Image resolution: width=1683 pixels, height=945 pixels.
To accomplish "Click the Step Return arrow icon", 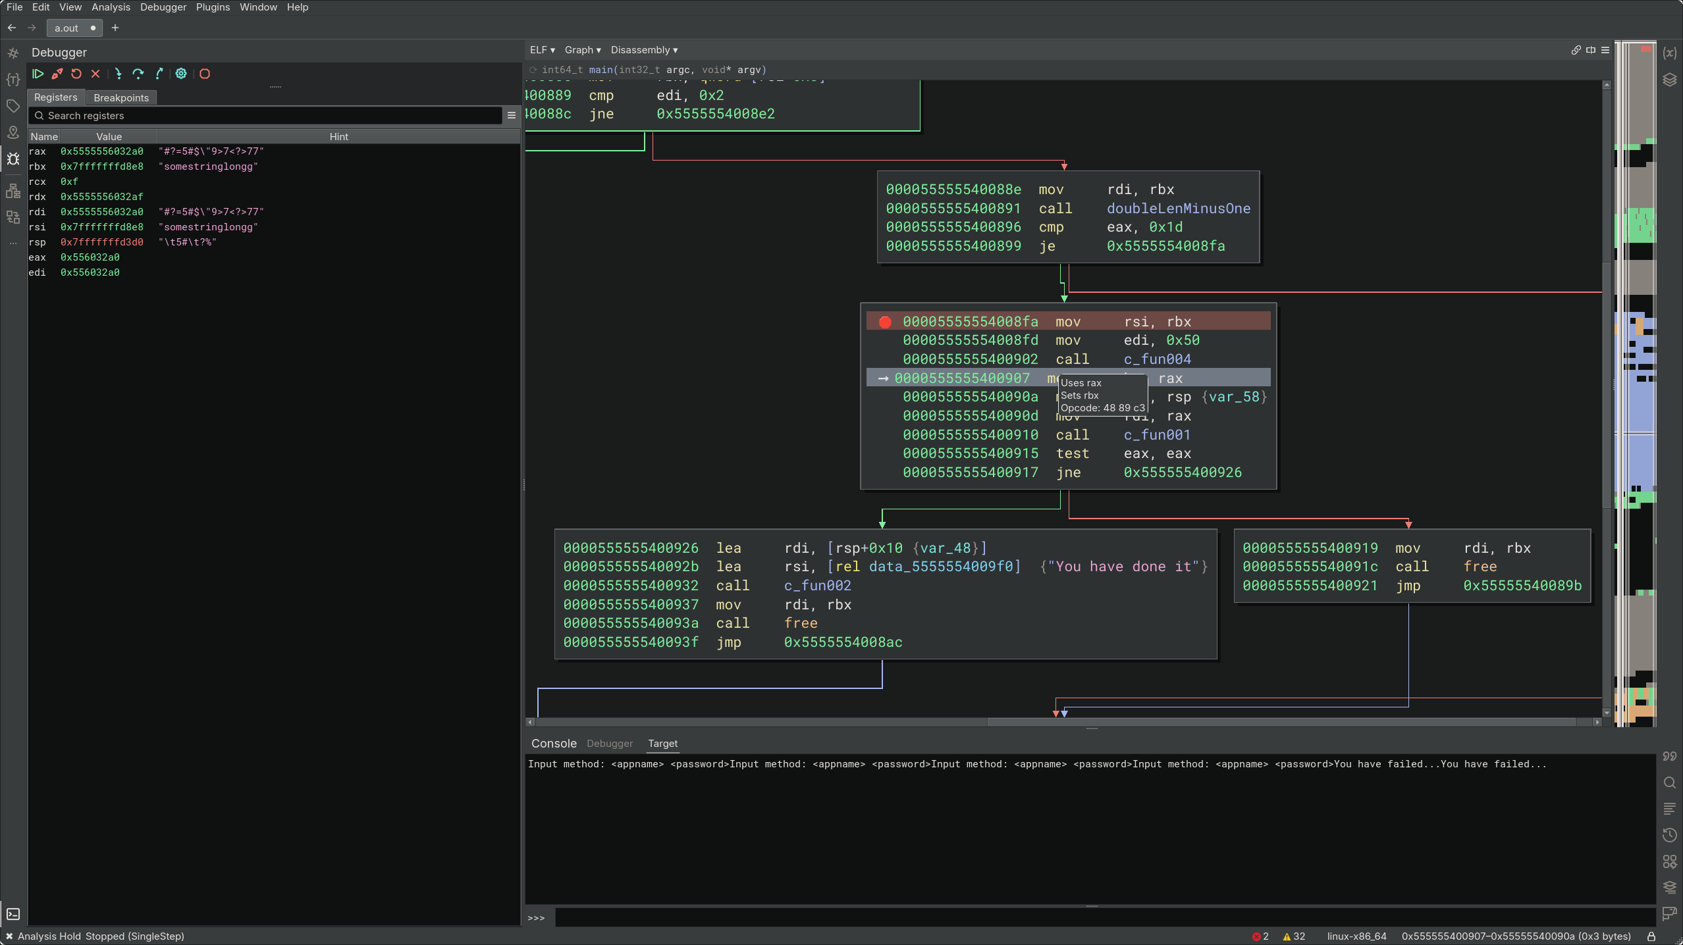I will [159, 74].
